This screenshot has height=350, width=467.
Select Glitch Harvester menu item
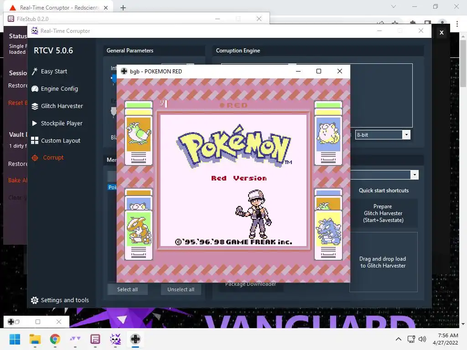62,106
